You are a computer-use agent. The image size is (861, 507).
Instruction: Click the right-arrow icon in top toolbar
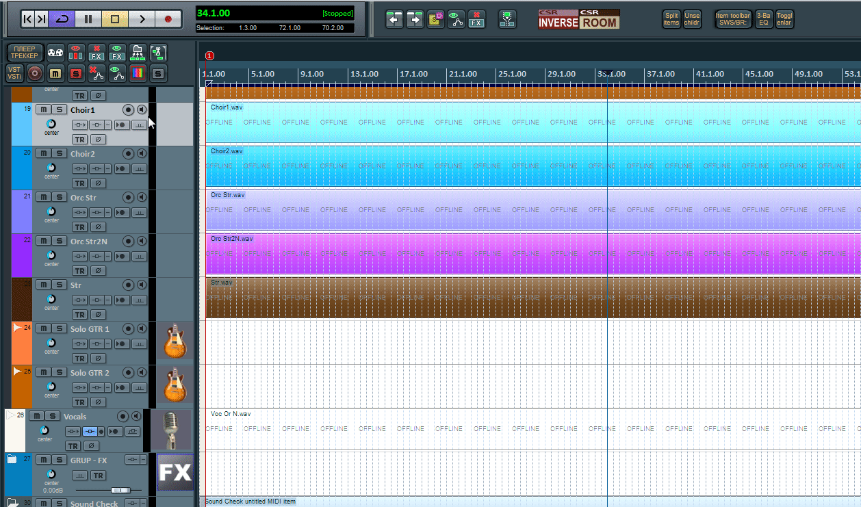[415, 19]
